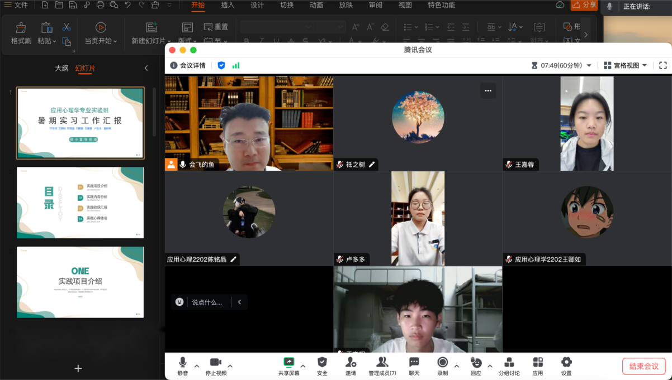Toggle camera off with 停止视频
This screenshot has height=380, width=672.
click(x=216, y=366)
